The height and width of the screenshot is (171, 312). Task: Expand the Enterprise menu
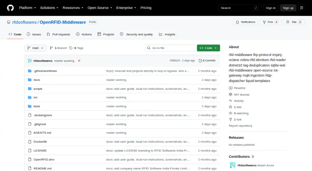coord(126,8)
